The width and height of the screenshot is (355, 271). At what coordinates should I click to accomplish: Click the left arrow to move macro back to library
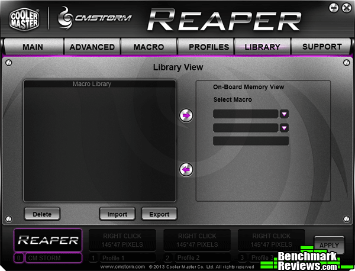click(x=186, y=170)
